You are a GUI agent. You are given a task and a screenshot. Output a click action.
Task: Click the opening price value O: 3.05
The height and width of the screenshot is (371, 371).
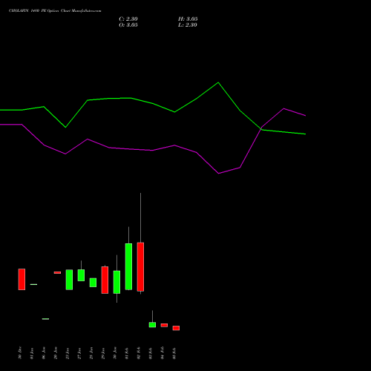tap(128, 25)
